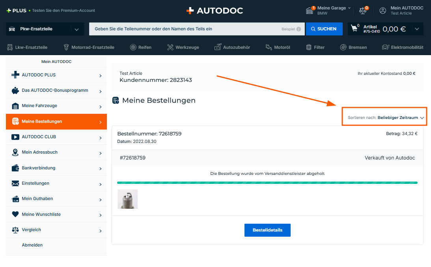431x267 pixels.
Task: Expand the Pkw-Ersatzteile vehicle type dropdown
Action: 76,29
